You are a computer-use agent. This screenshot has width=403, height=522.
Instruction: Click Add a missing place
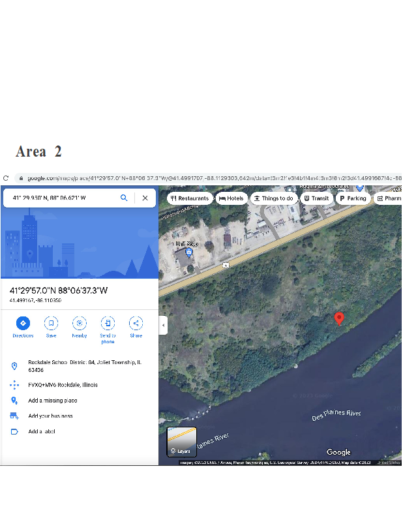point(52,401)
